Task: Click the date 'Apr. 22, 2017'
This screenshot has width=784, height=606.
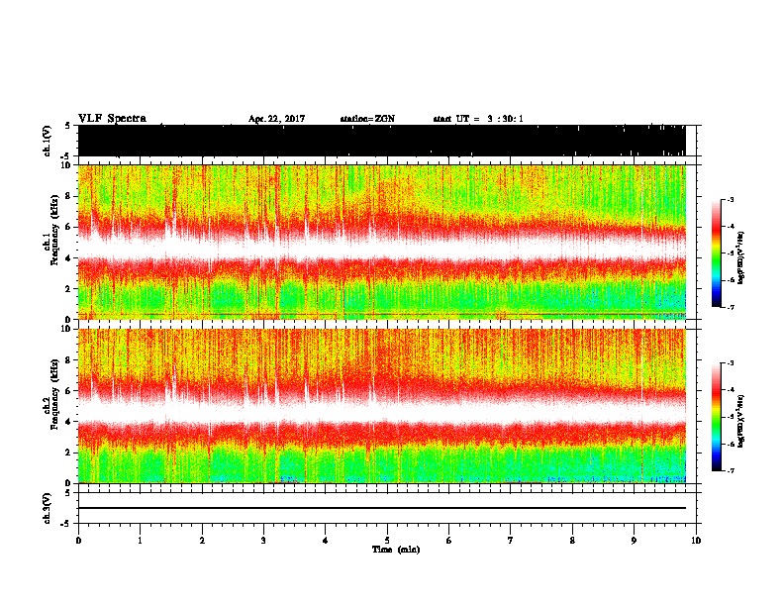Action: coord(276,119)
